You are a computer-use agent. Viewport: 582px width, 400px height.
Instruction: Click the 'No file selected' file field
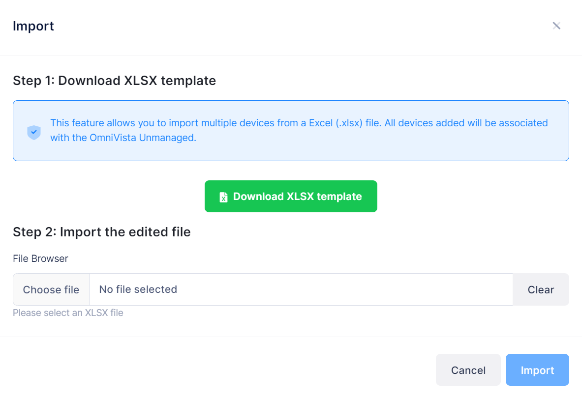[300, 289]
